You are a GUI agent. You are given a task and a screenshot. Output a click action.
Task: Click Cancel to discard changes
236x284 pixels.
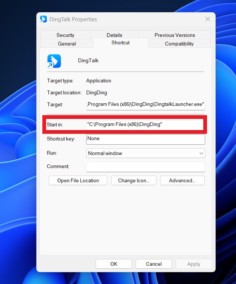pyautogui.click(x=154, y=264)
